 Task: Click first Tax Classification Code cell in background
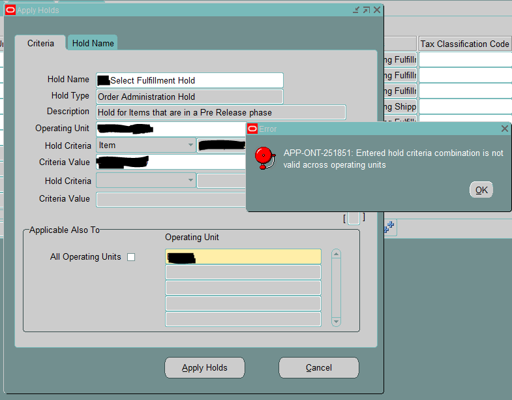coord(465,60)
